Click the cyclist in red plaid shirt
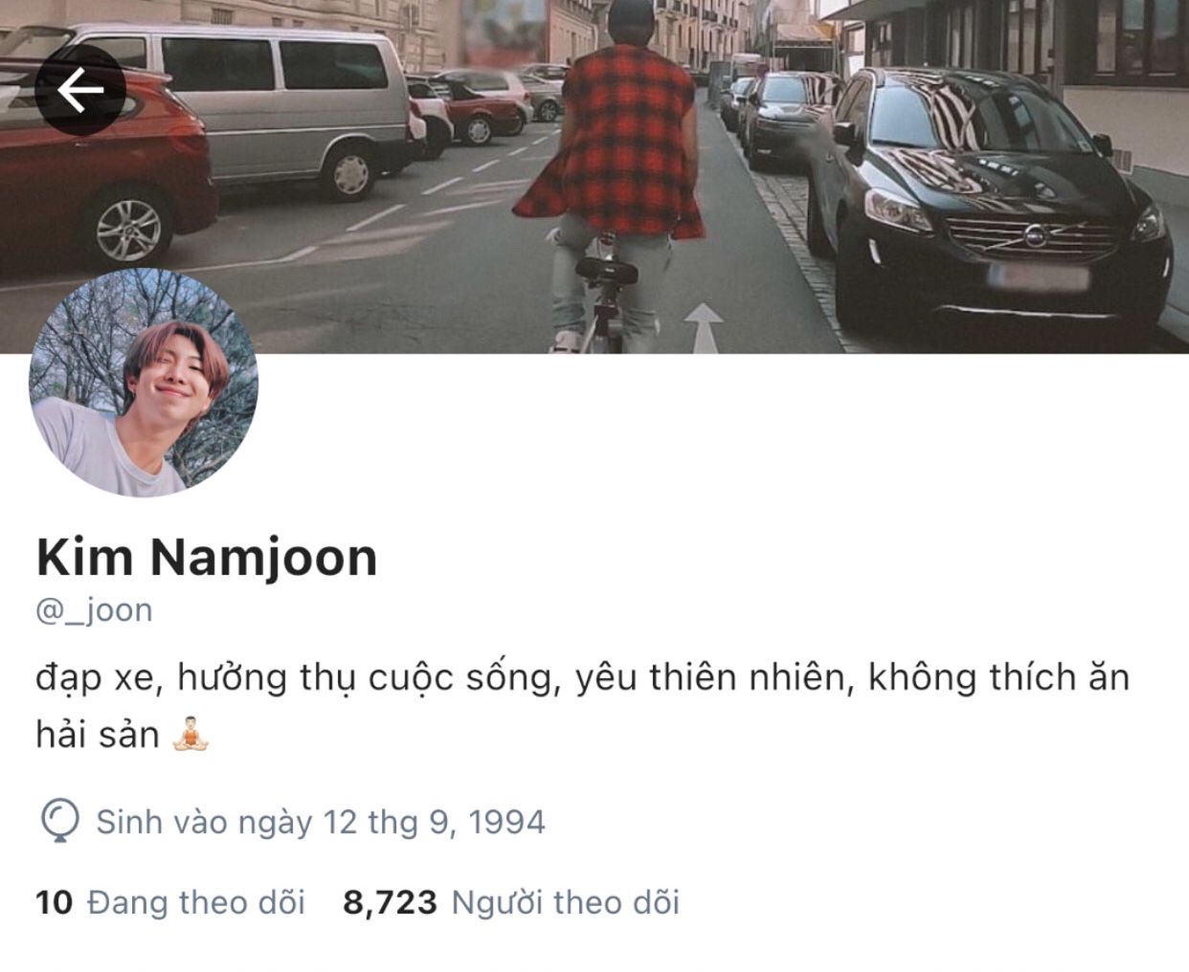This screenshot has height=972, width=1189. (610, 172)
